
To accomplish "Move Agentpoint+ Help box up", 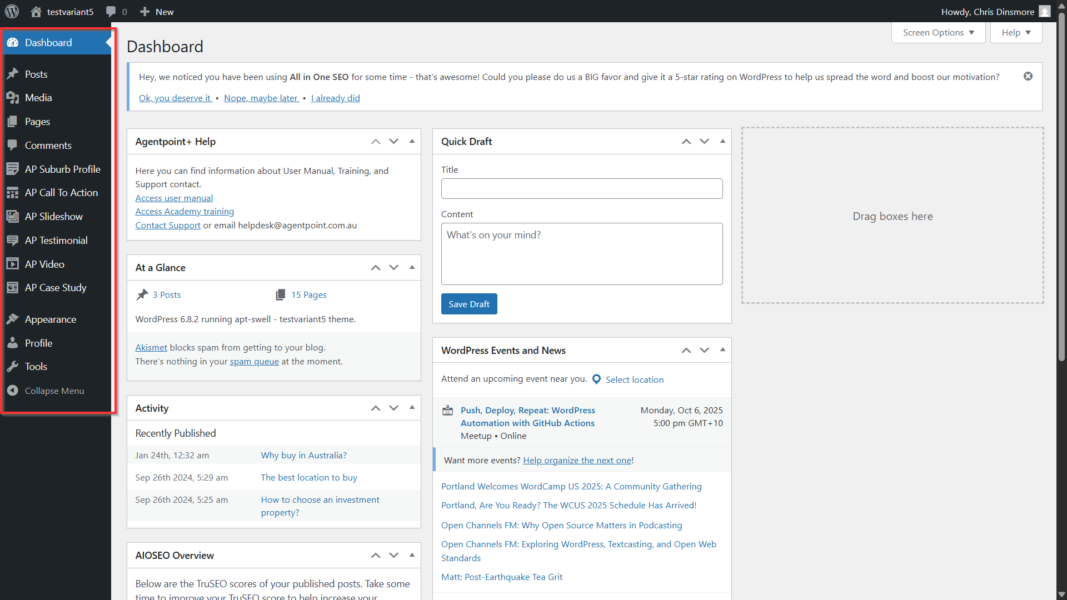I will (x=376, y=142).
